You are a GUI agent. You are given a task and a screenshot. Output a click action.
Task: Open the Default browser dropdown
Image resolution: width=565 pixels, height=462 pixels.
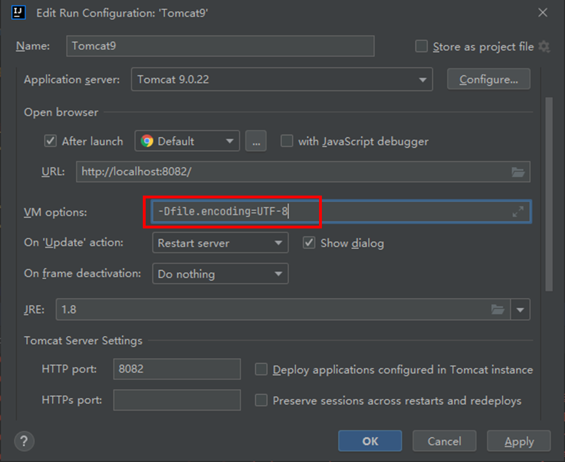[187, 141]
